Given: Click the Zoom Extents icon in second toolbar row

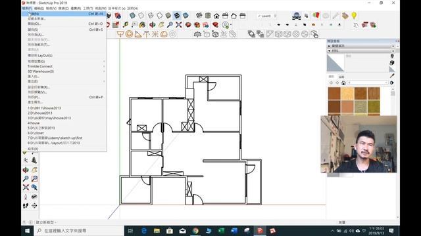Looking at the screenshot, I should tap(179, 25).
